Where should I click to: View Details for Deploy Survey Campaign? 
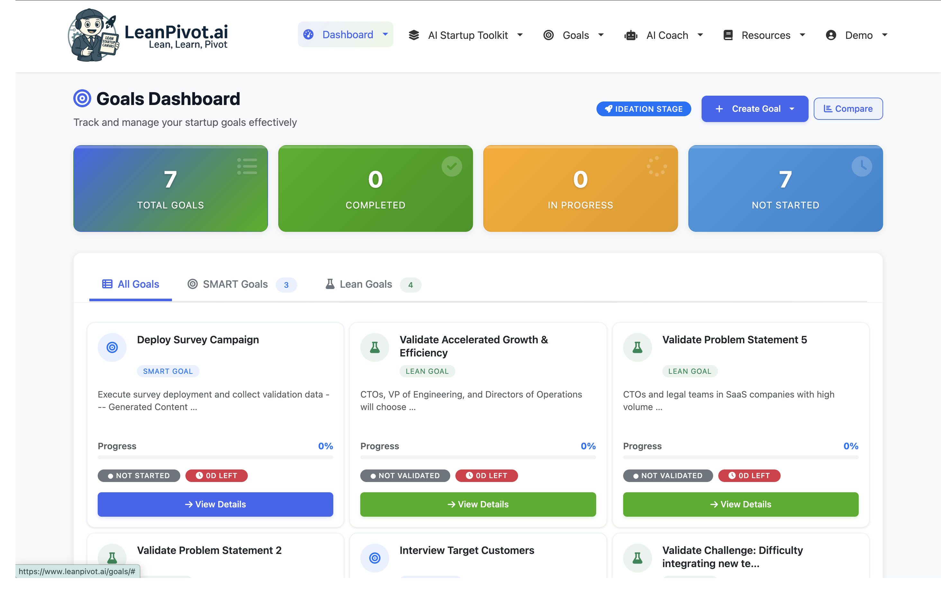(215, 504)
